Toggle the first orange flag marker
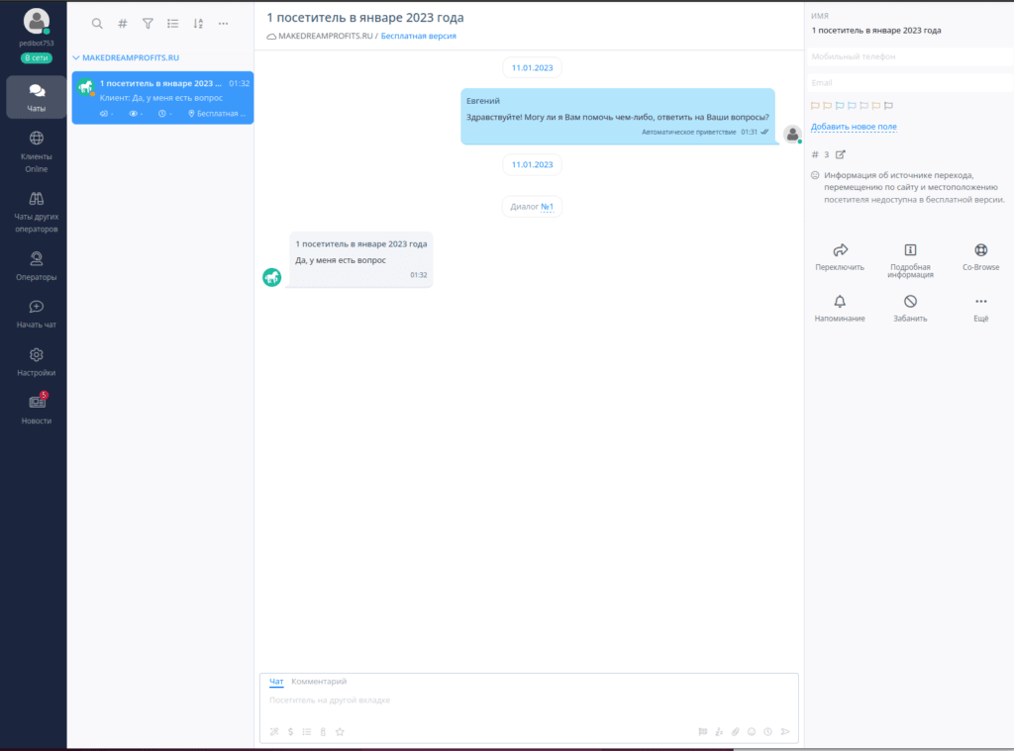Screen dimensions: 1014x751 tap(815, 105)
